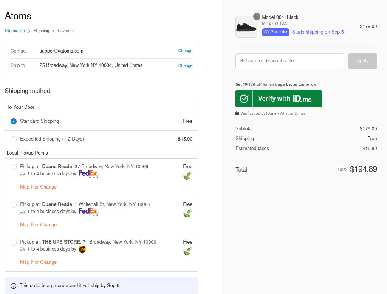Screen dimensions: 387x294
Task: Click the Get 10-15% off promo text
Action: [276, 84]
